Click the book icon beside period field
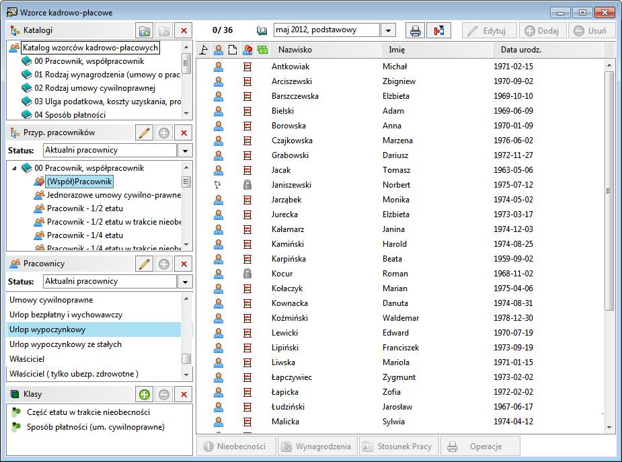The image size is (622, 462). (262, 30)
